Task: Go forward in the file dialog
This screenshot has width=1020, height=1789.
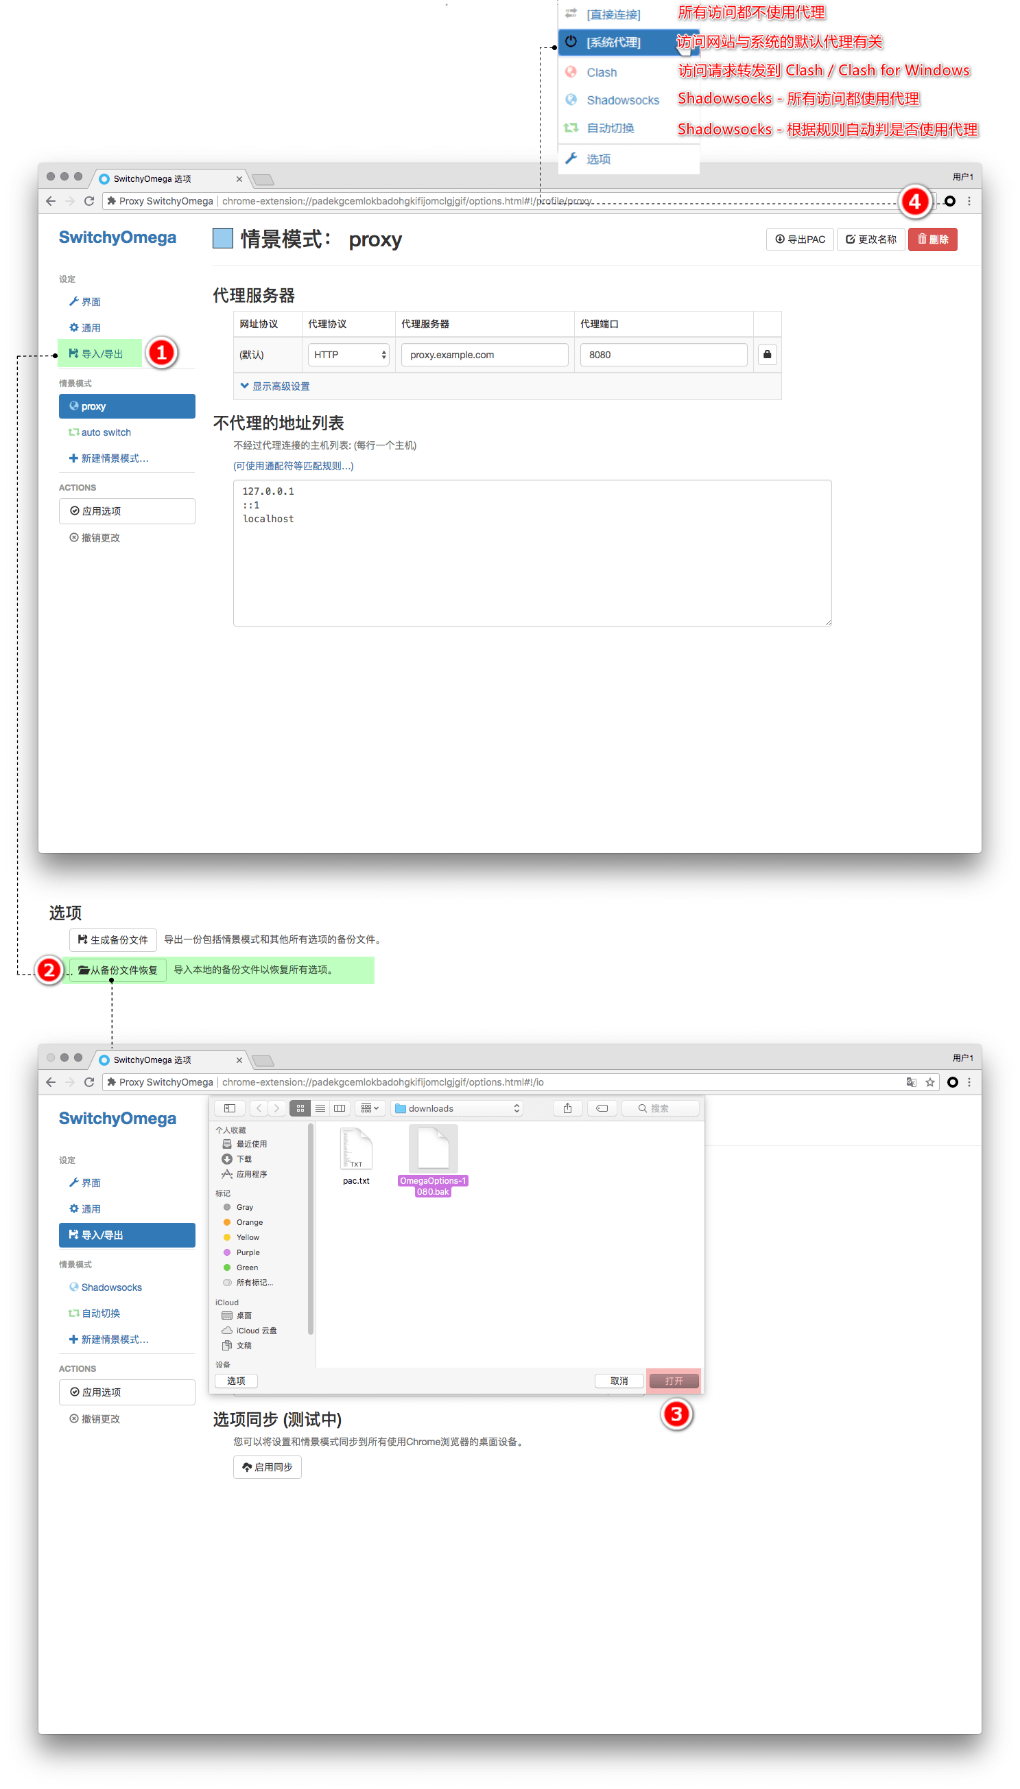Action: (276, 1108)
